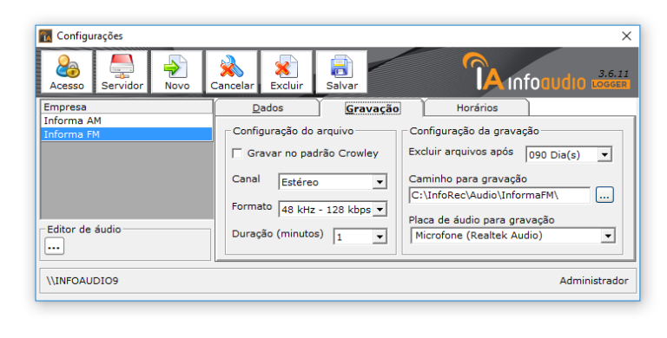Click the Cancelar tools icon
Image resolution: width=667 pixels, height=338 pixels.
(x=232, y=72)
